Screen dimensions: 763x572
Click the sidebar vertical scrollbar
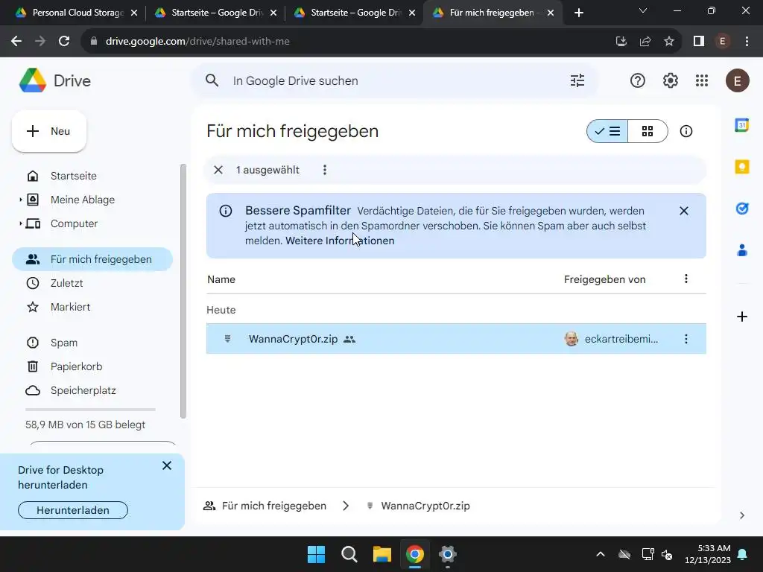pos(183,291)
